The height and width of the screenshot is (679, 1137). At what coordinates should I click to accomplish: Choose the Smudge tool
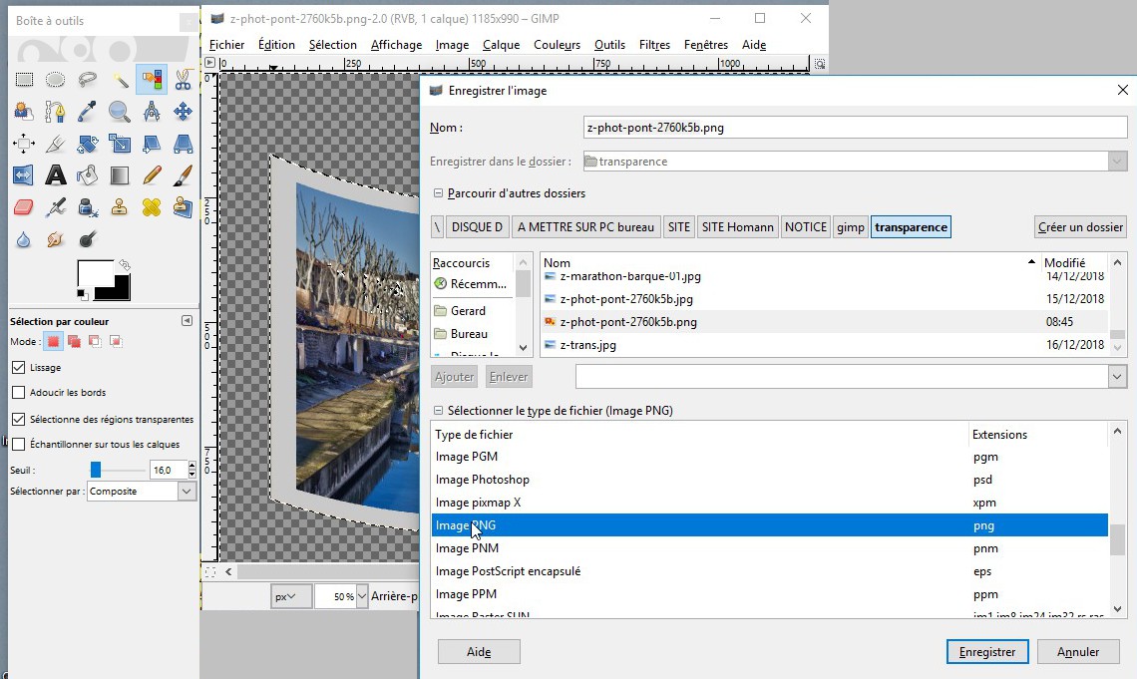55,239
